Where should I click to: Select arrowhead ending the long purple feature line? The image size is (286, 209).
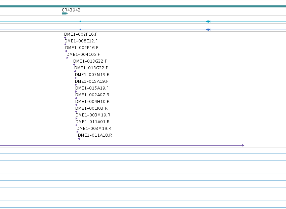point(243,145)
